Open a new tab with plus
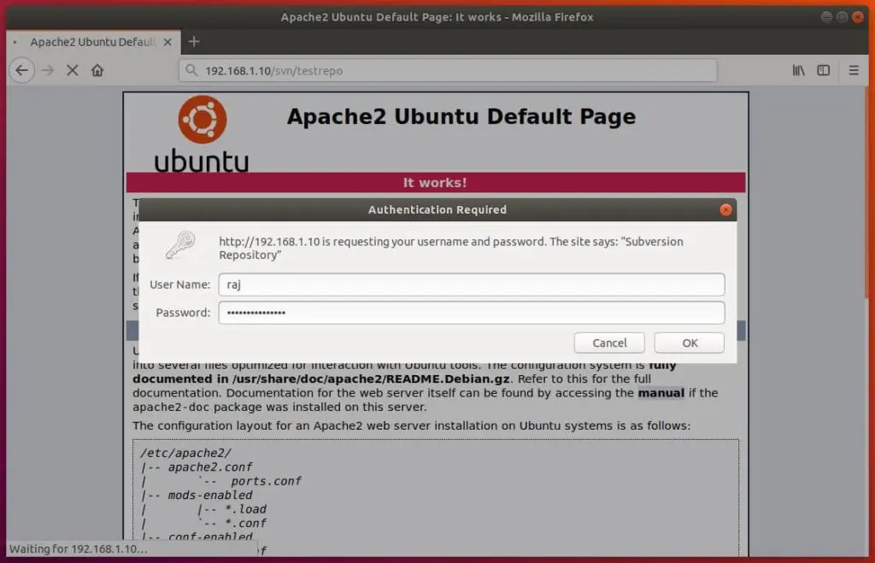This screenshot has width=875, height=563. click(x=194, y=41)
